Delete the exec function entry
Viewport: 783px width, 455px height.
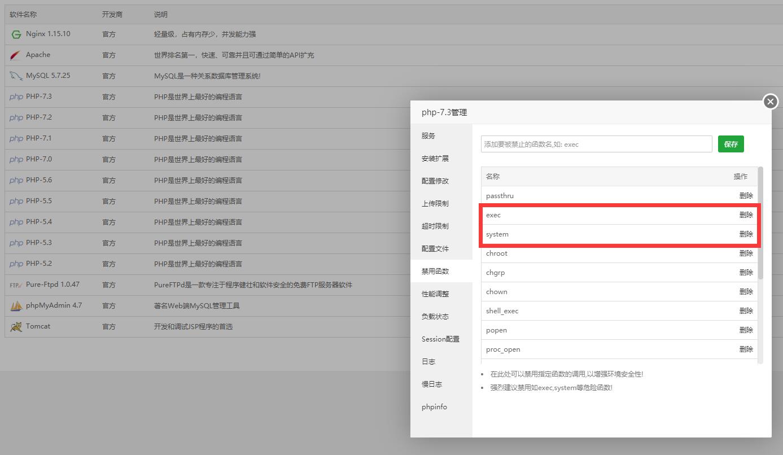click(746, 215)
